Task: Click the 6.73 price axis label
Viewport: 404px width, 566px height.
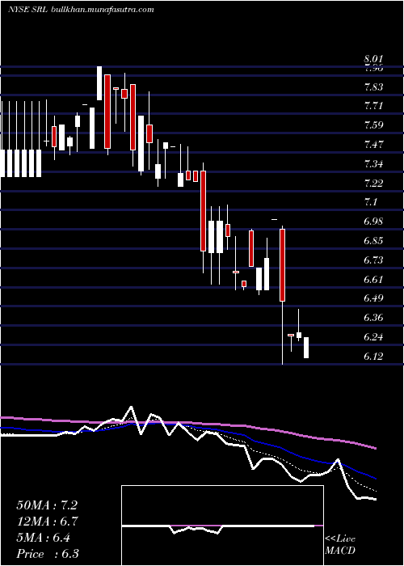Action: (x=373, y=260)
